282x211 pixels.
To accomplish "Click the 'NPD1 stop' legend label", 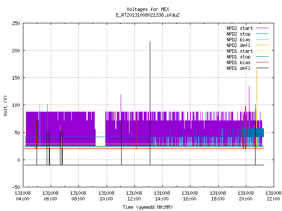I will pos(238,57).
